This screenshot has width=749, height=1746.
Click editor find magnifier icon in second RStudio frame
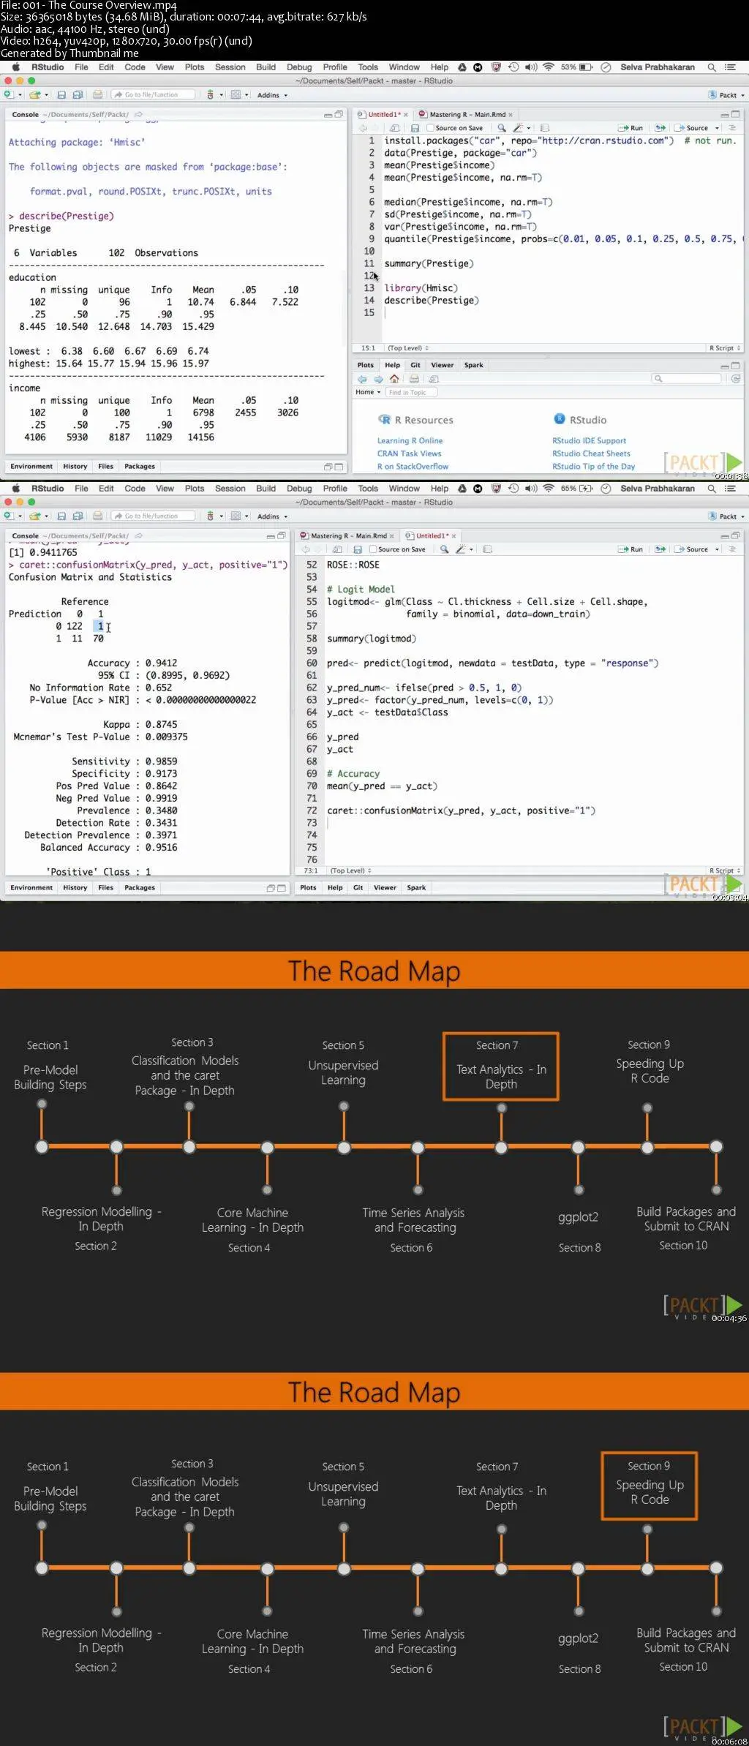444,549
